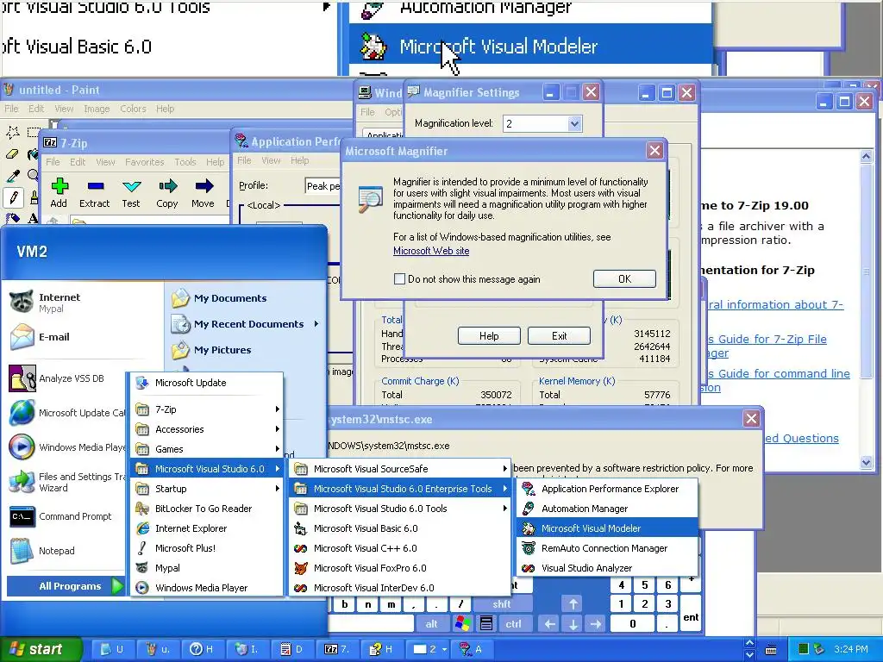Open the Microsoft Web site link
The width and height of the screenshot is (883, 662).
[x=431, y=251]
